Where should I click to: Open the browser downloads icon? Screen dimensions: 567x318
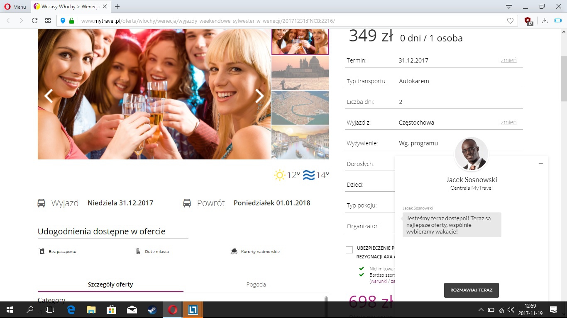click(x=545, y=21)
